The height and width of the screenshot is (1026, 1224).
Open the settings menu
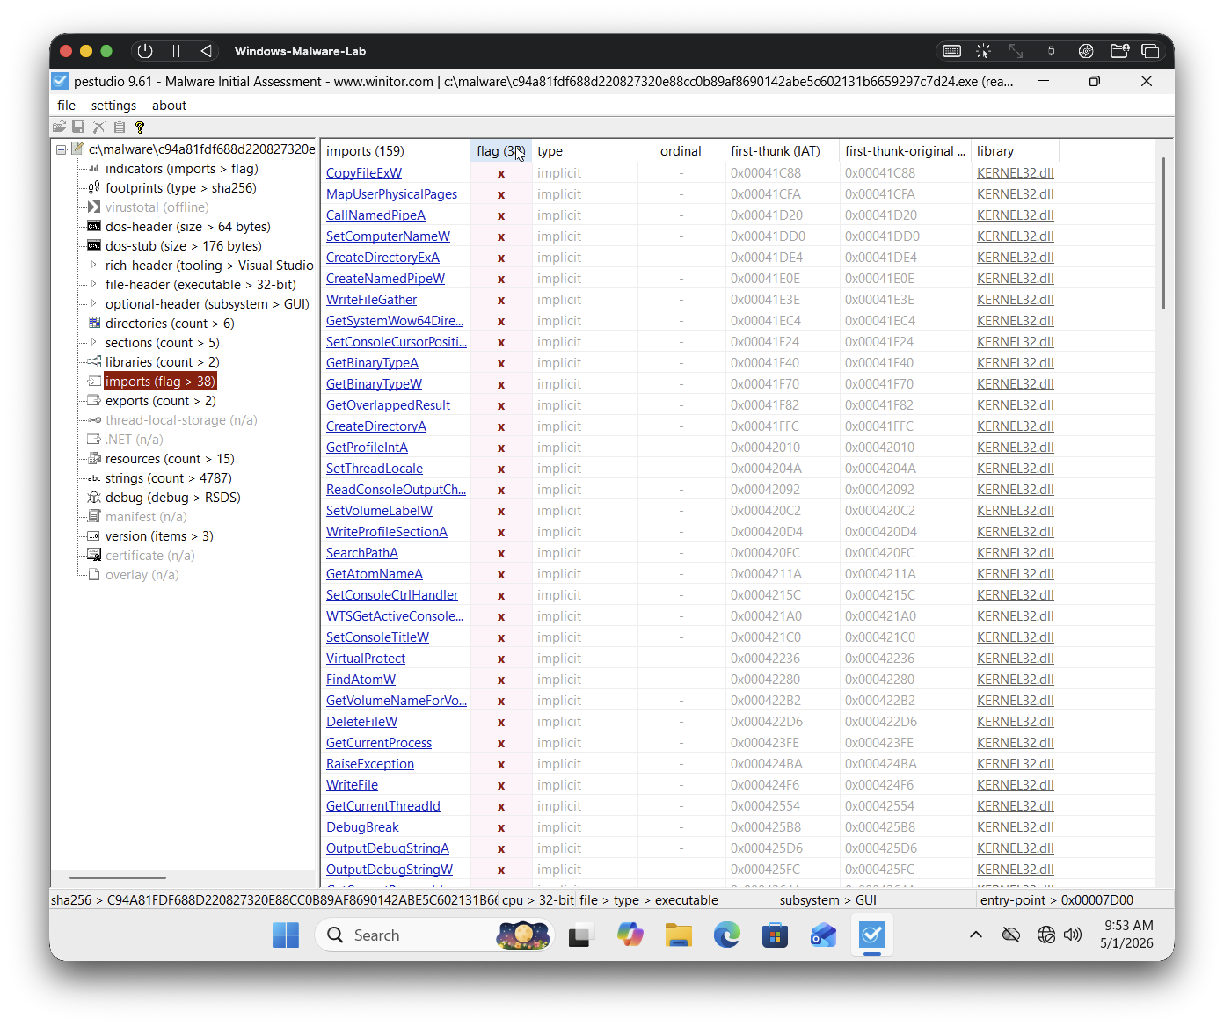pos(114,106)
